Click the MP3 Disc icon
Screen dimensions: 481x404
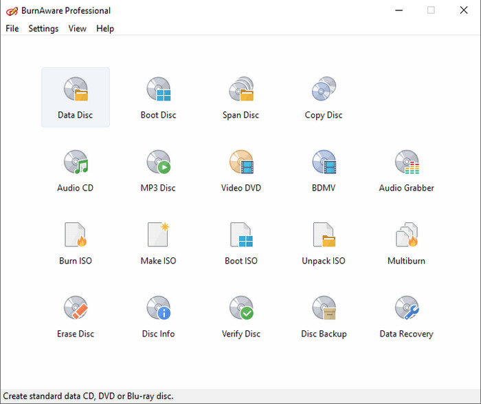(x=158, y=164)
